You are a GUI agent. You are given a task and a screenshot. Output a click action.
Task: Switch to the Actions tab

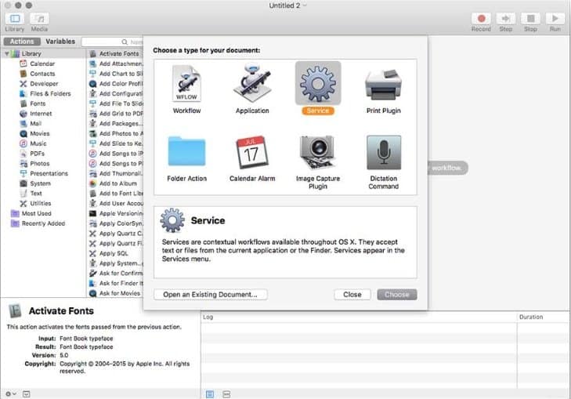coord(22,42)
